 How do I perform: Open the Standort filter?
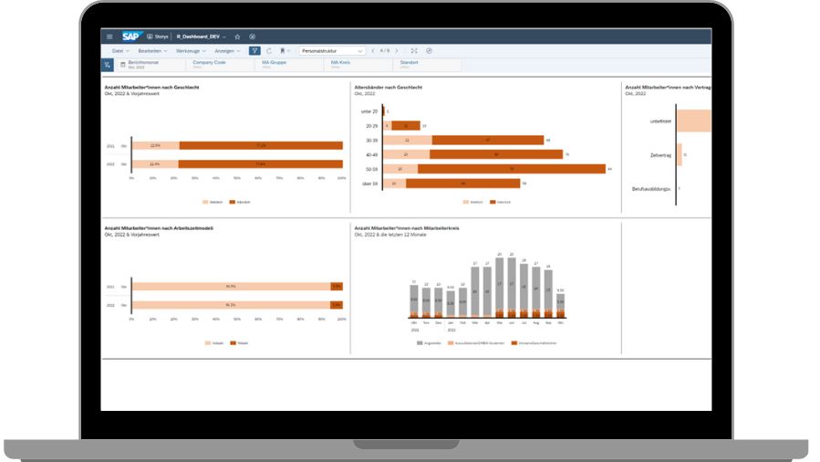(x=427, y=64)
